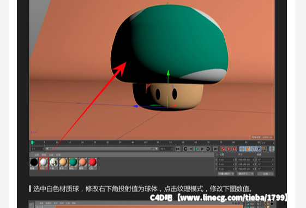Select the reflective environment material ball
The height and width of the screenshot is (208, 306).
click(x=53, y=164)
